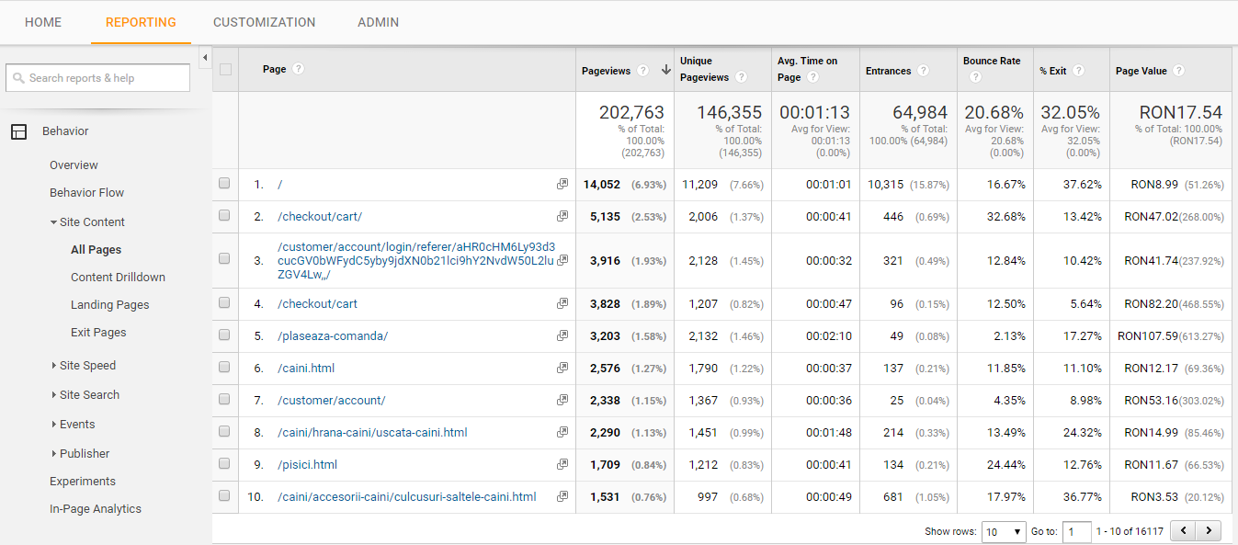Check the box for row 4 /checkout/cart

[x=224, y=303]
